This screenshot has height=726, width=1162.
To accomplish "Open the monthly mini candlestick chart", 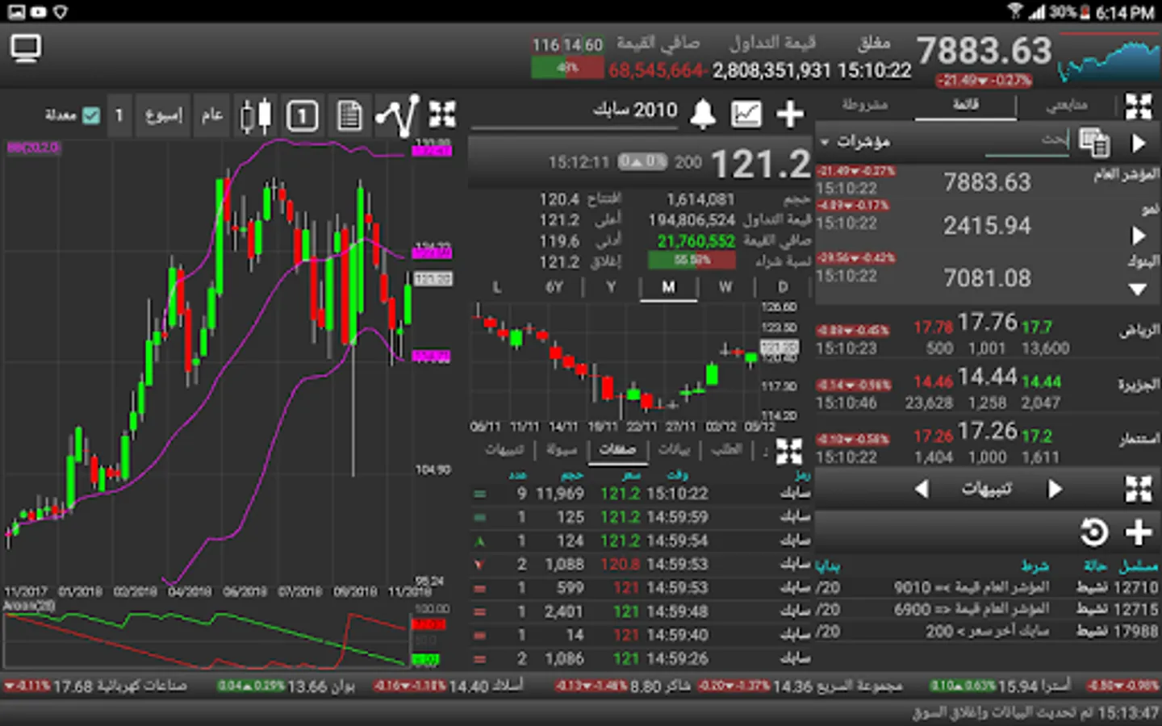I will pyautogui.click(x=616, y=361).
